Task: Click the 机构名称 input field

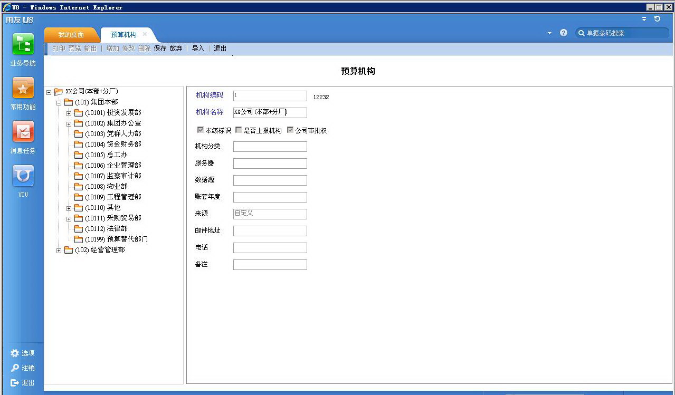Action: 270,112
